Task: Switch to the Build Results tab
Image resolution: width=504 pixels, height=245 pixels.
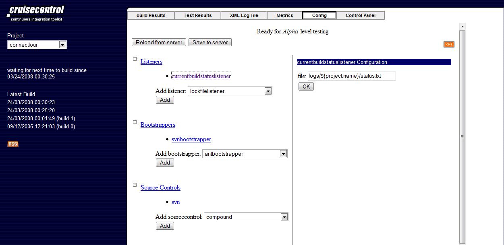Action: tap(151, 15)
